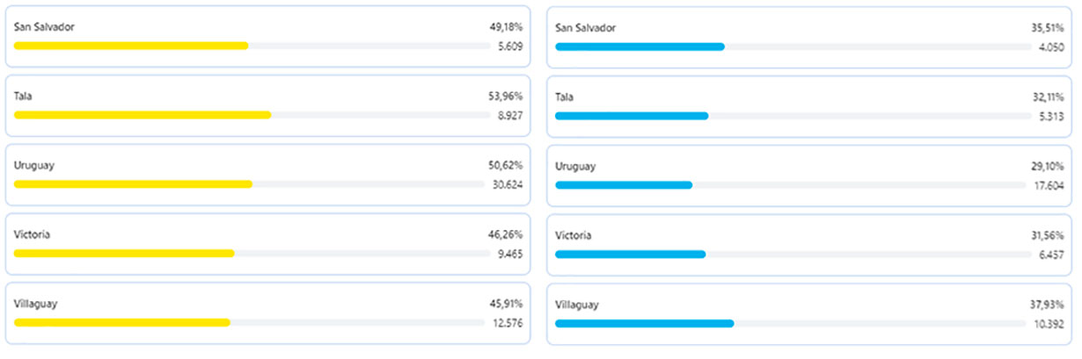Select the 53,96% Tala percentage

pos(506,96)
